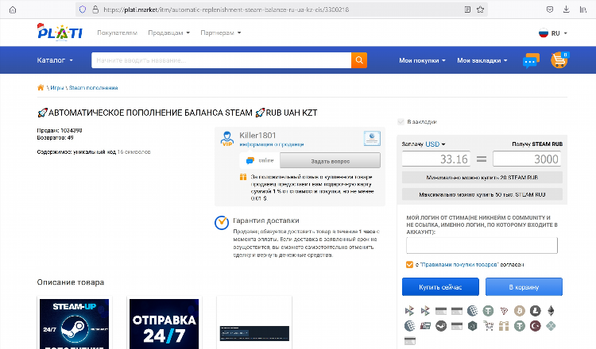
Task: Expand the Партнерам menu
Action: click(221, 33)
